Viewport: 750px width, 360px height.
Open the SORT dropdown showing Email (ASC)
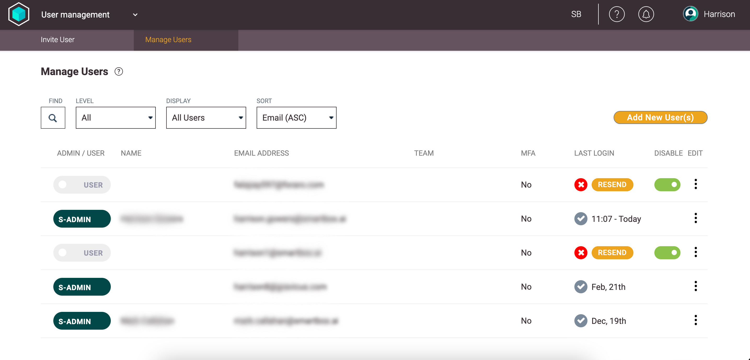click(x=296, y=118)
